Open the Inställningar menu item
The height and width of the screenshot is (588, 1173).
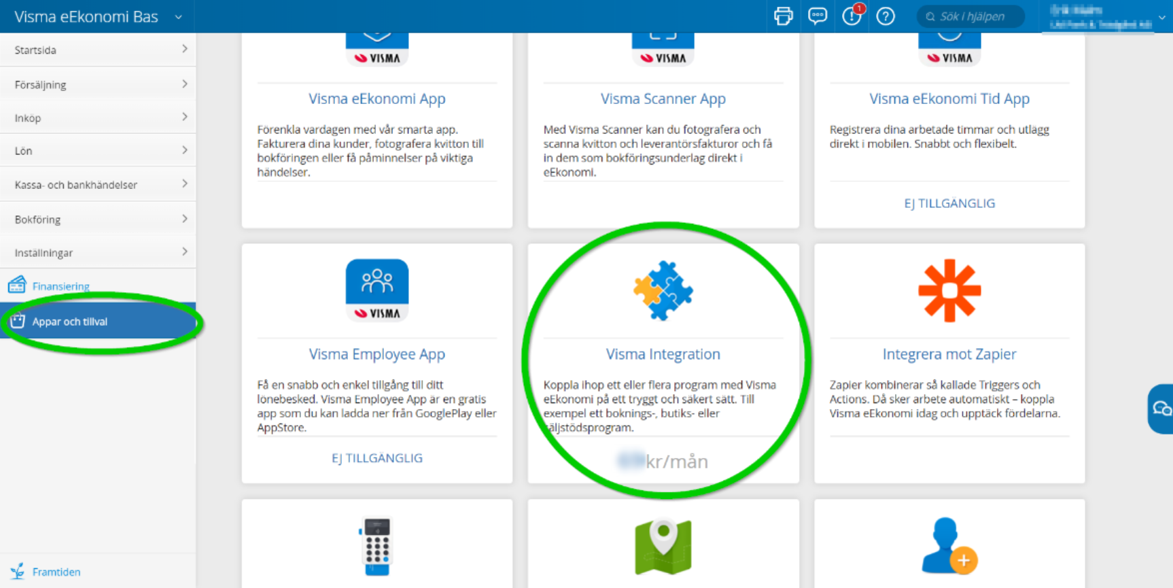tap(98, 253)
